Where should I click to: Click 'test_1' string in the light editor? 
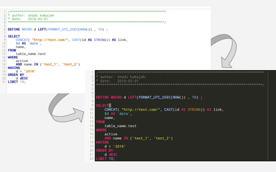pos(50,64)
